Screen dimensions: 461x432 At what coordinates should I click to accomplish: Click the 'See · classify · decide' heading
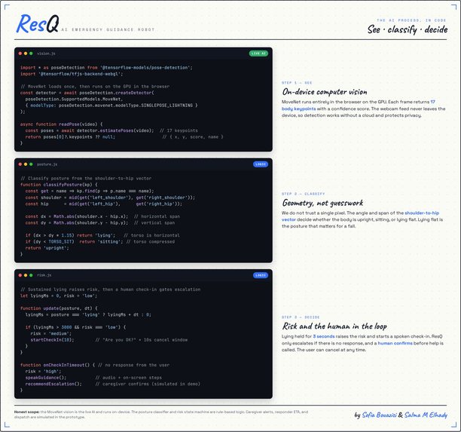click(408, 29)
